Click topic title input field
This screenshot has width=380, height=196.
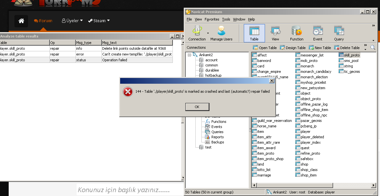pyautogui.click(x=130, y=190)
